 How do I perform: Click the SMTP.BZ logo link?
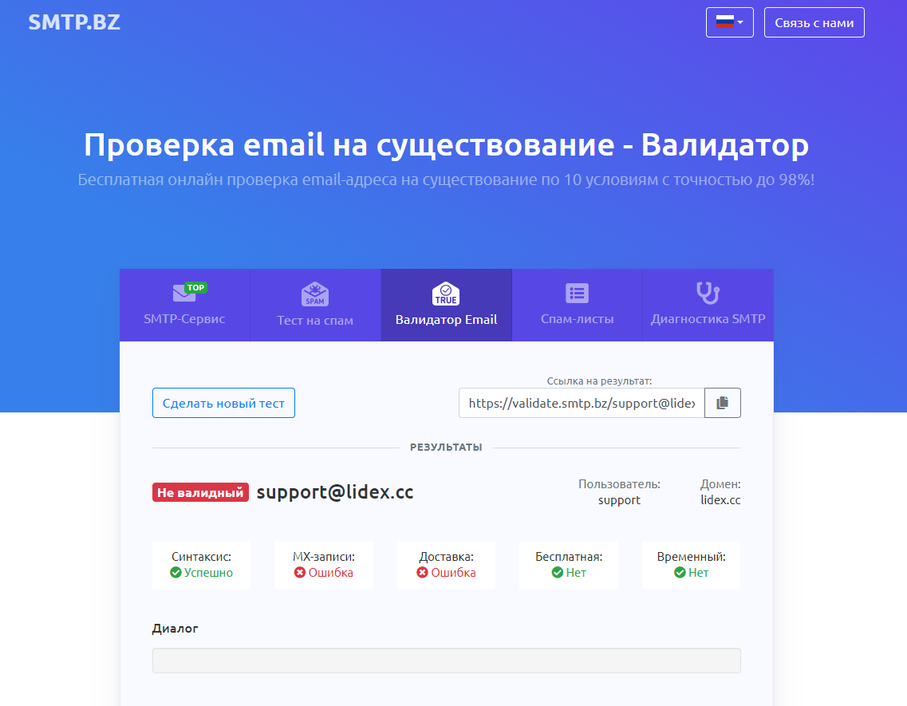click(74, 22)
